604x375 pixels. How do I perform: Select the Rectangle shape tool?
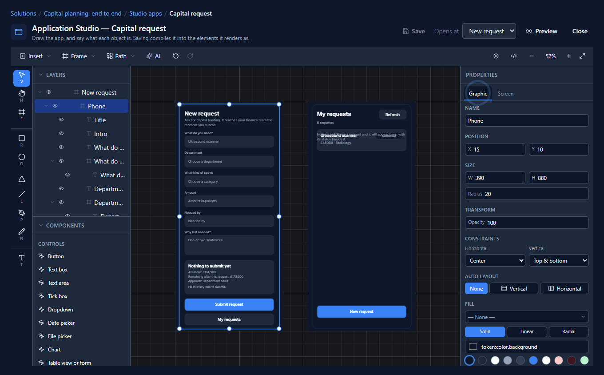coord(22,141)
